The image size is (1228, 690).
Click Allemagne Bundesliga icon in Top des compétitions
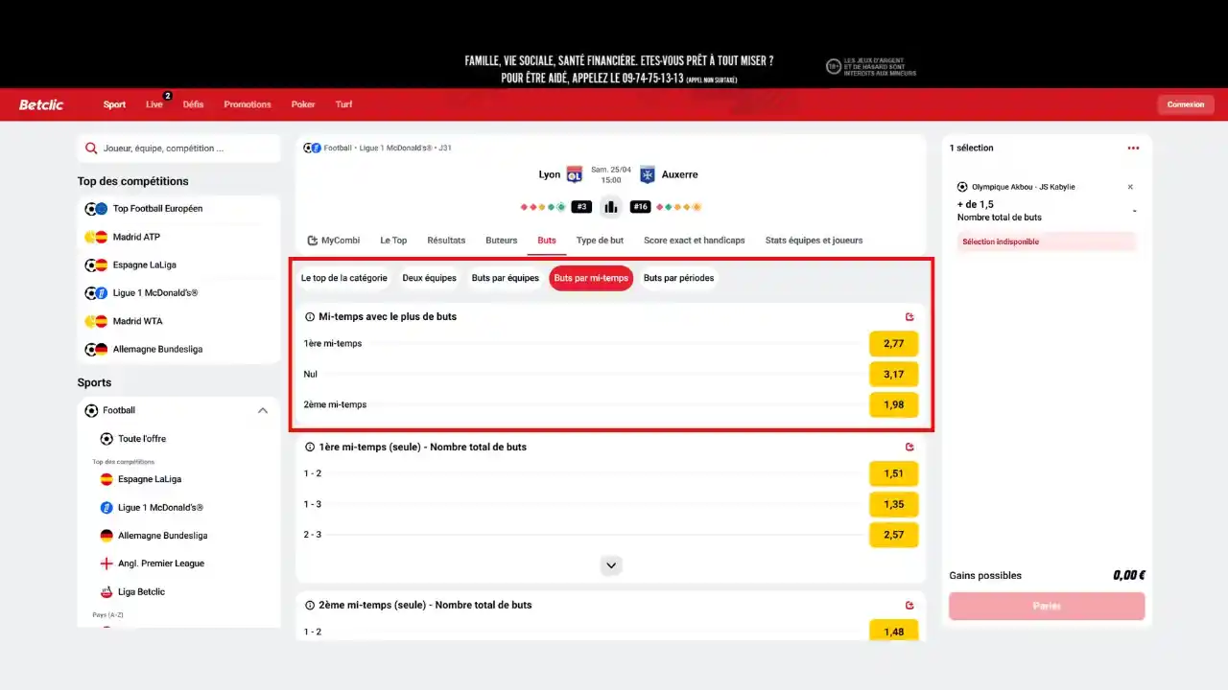[x=96, y=350]
